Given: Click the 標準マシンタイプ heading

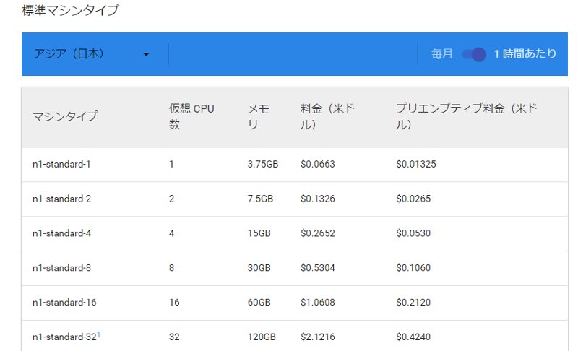Looking at the screenshot, I should tap(70, 10).
